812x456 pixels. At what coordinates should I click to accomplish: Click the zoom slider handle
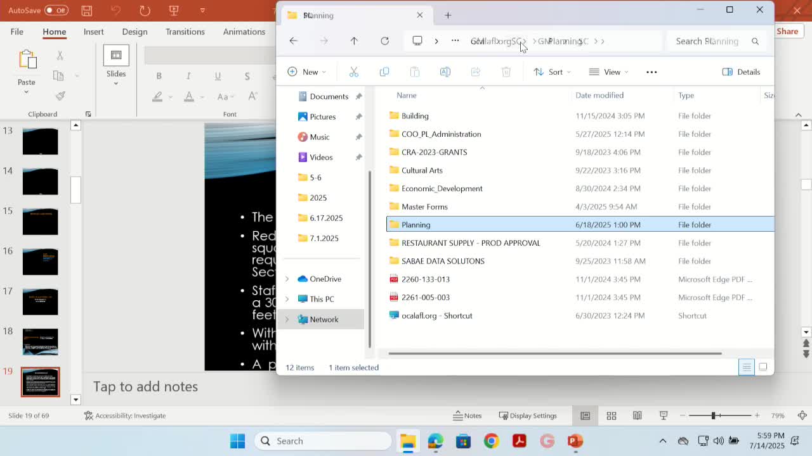click(714, 415)
